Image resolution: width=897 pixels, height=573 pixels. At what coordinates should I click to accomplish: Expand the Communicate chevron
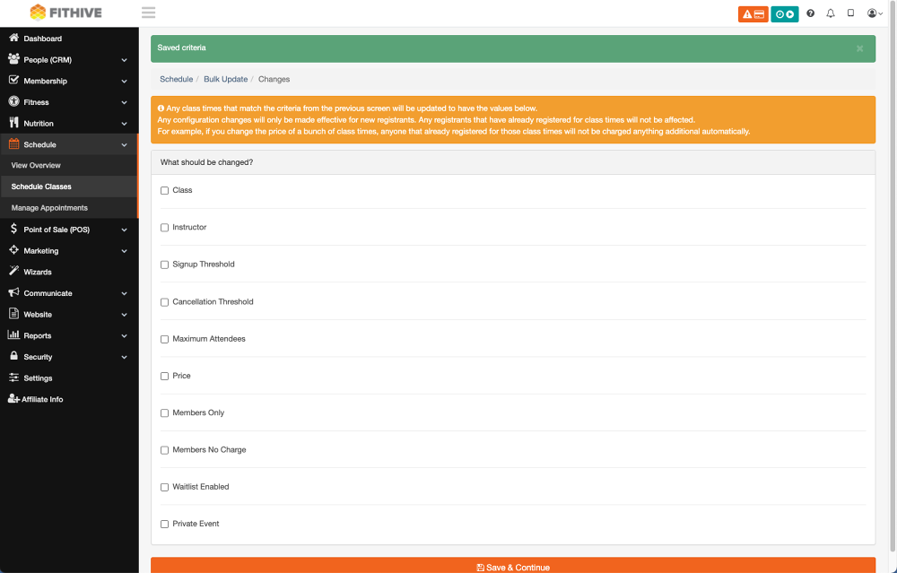point(124,293)
